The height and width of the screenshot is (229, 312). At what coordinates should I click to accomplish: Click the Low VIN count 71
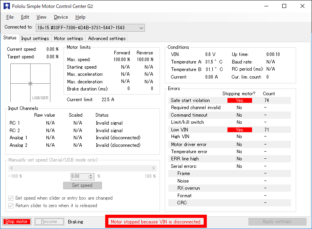(267, 130)
